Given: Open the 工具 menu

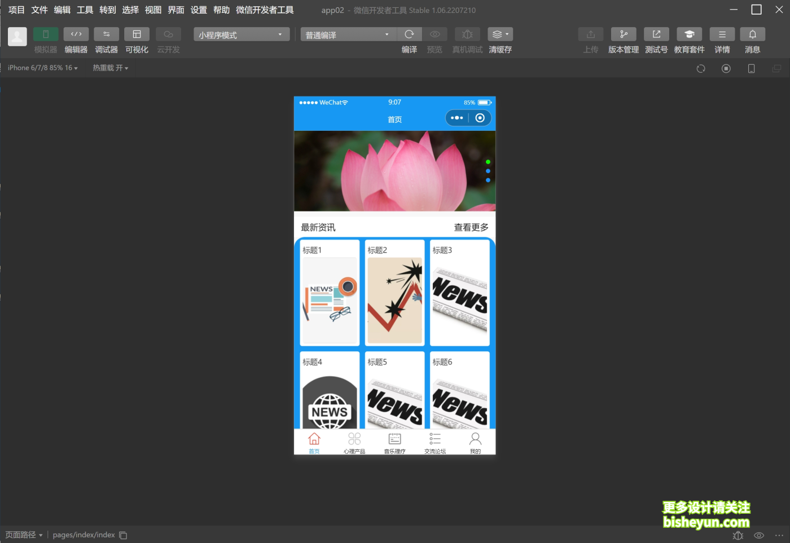Looking at the screenshot, I should click(85, 10).
